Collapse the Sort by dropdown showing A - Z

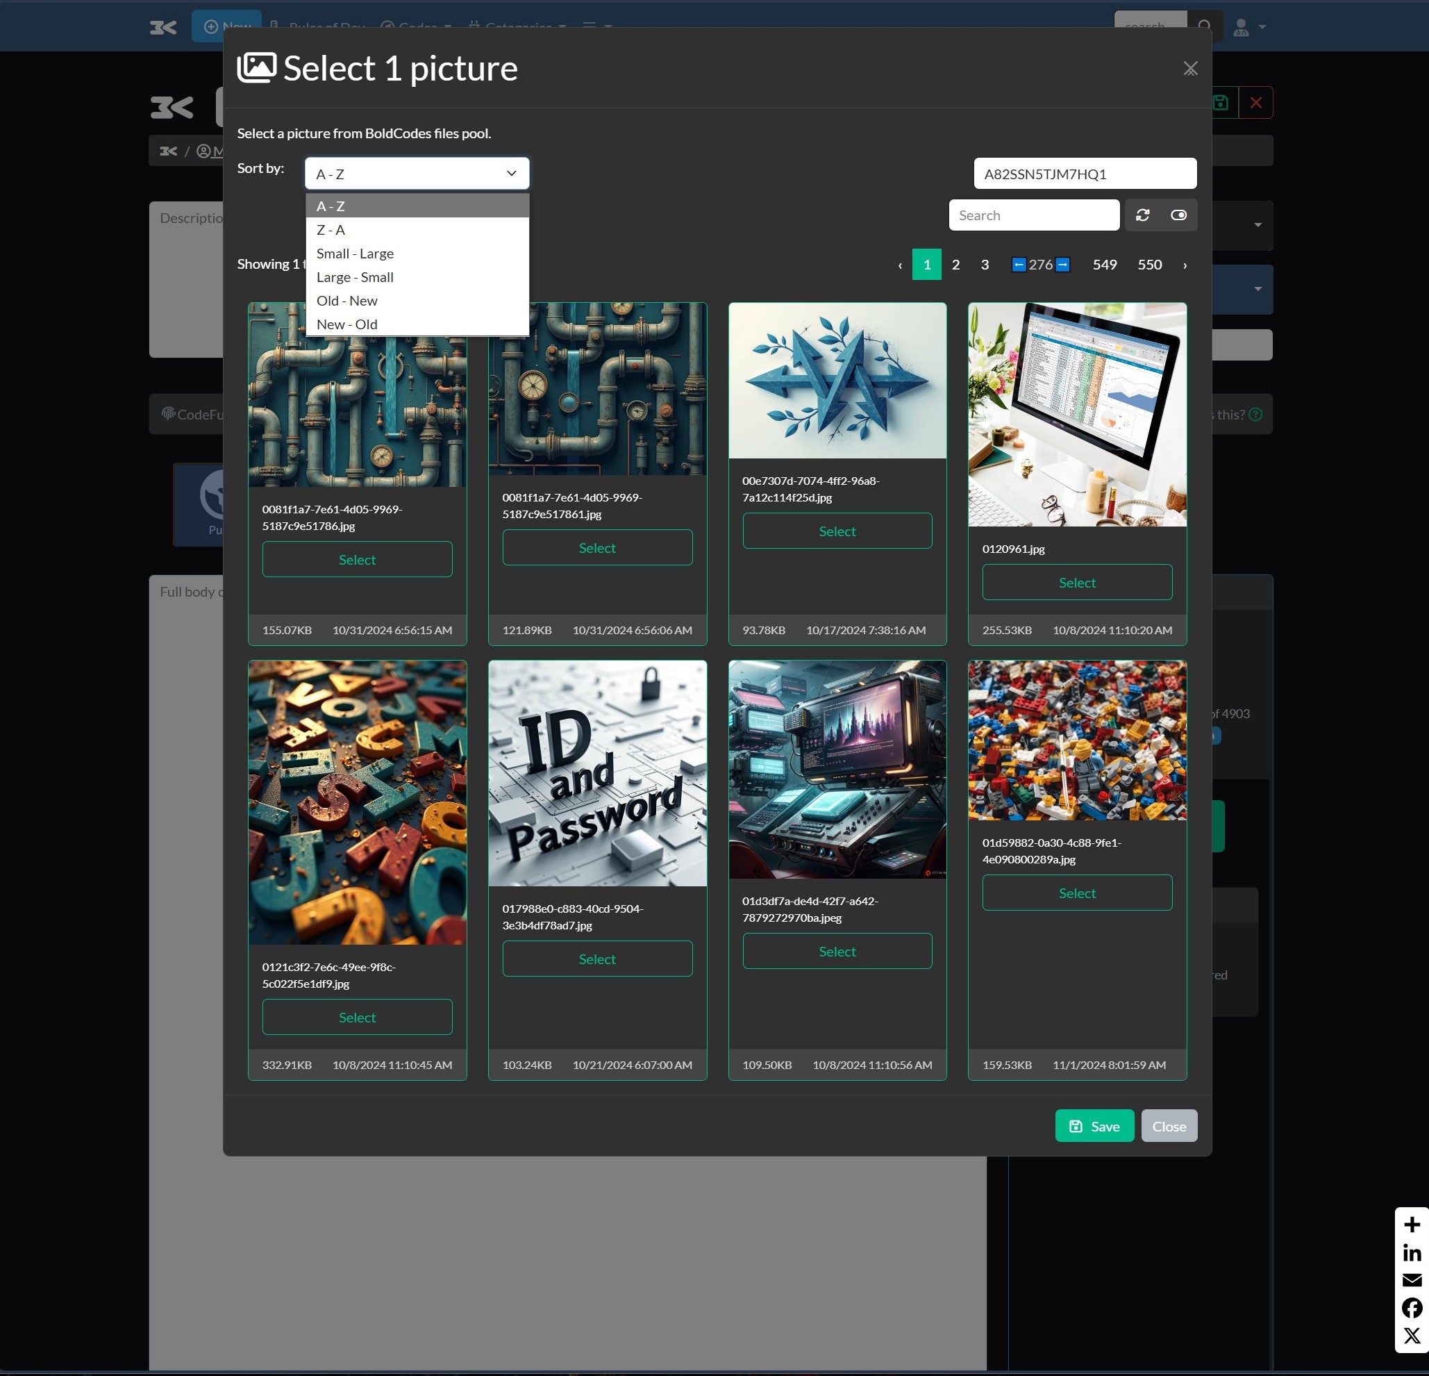pyautogui.click(x=417, y=174)
